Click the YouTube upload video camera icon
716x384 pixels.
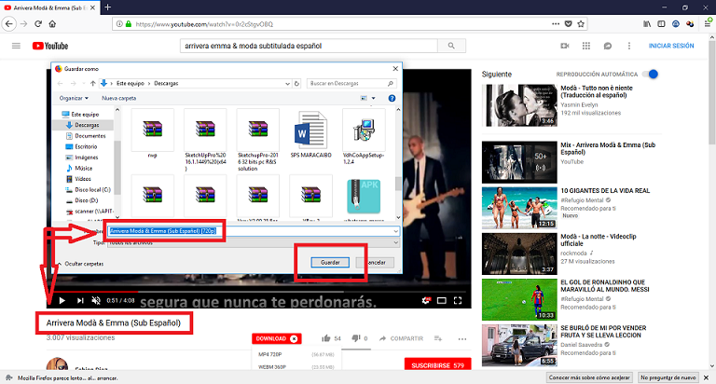point(565,46)
